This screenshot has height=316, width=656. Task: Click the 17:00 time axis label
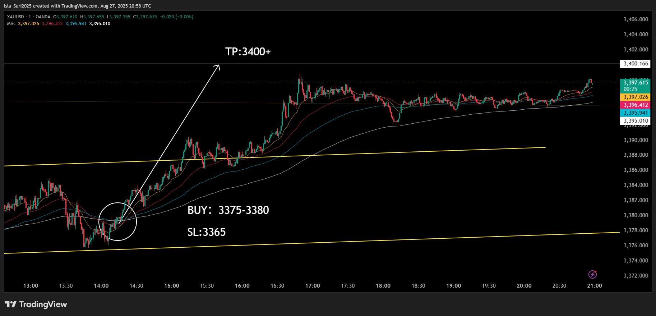313,286
